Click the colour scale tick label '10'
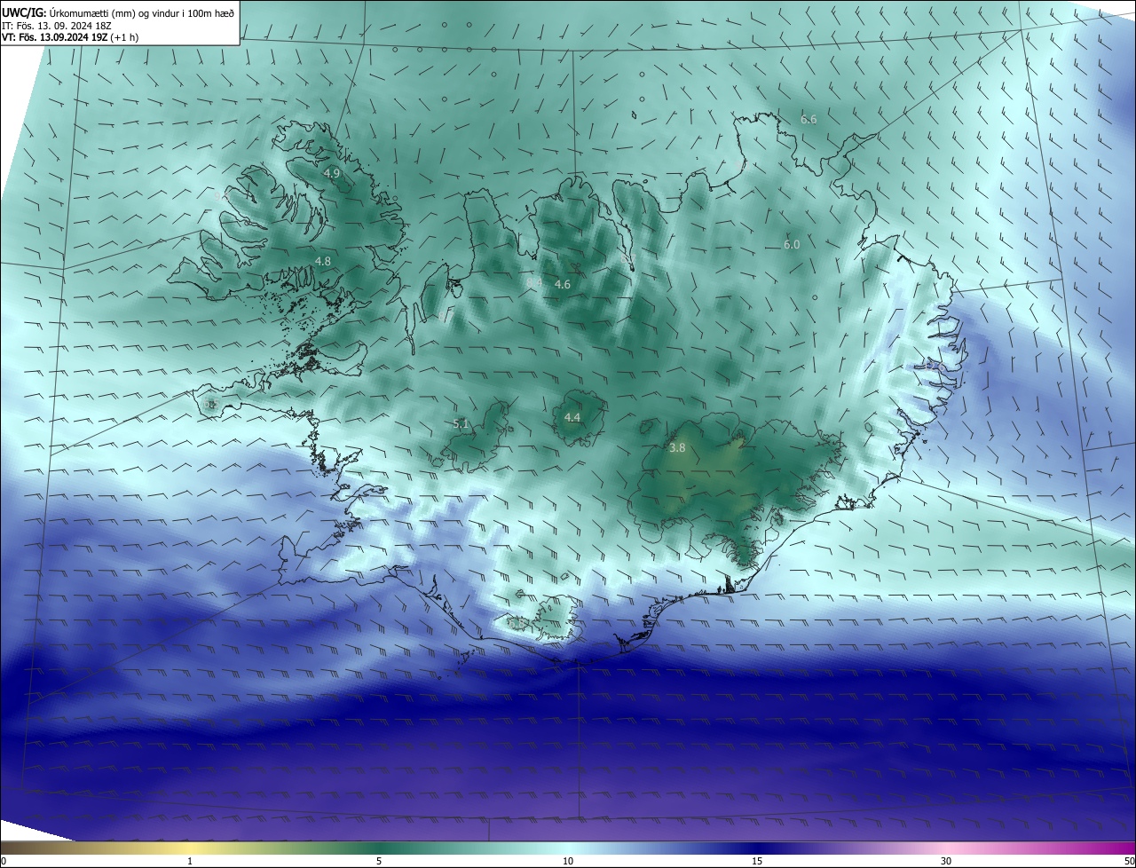This screenshot has height=868, width=1136. click(568, 861)
